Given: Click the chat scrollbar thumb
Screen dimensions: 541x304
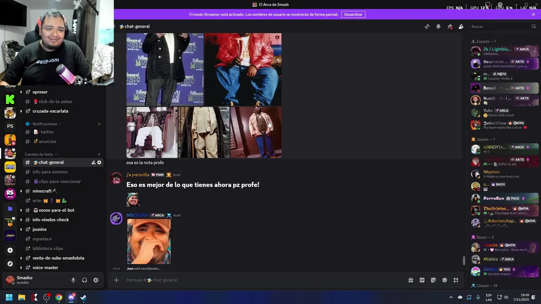Looking at the screenshot, I should [464, 261].
